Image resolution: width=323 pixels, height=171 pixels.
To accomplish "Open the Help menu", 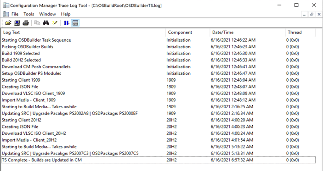I will click(x=66, y=14).
